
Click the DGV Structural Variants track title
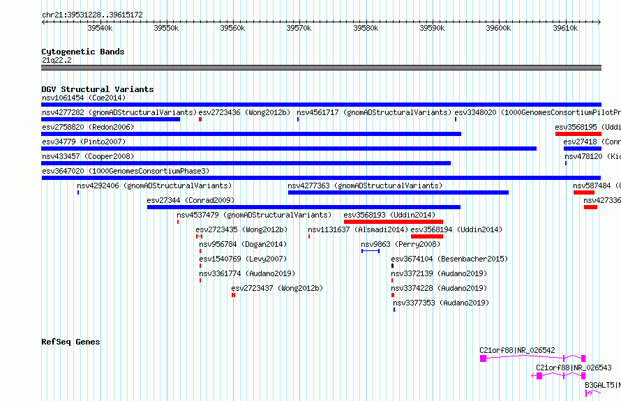coord(98,89)
